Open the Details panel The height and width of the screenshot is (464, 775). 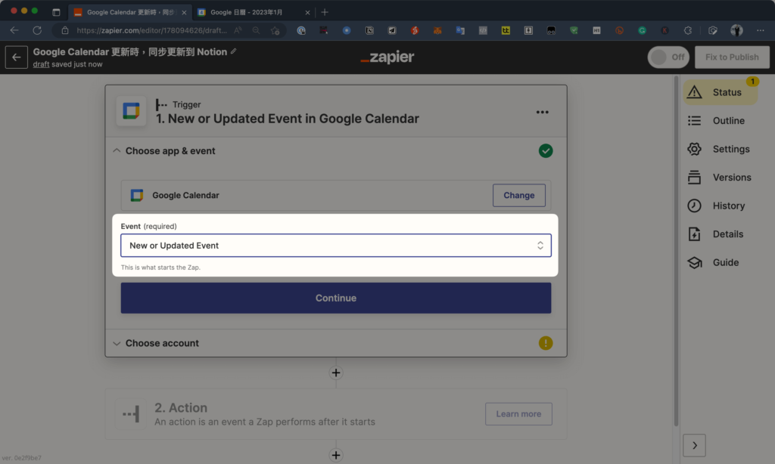pos(716,234)
